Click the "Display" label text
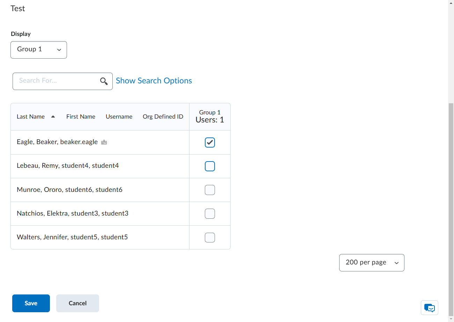The height and width of the screenshot is (322, 454). point(21,34)
